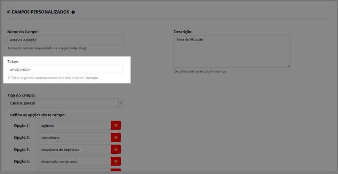Viewport: 338px width, 174px height.
Task: Edit the Opção 1 field agência
Action: pyautogui.click(x=74, y=126)
